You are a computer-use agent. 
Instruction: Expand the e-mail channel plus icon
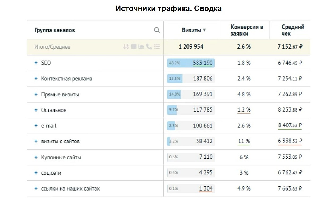(36, 126)
